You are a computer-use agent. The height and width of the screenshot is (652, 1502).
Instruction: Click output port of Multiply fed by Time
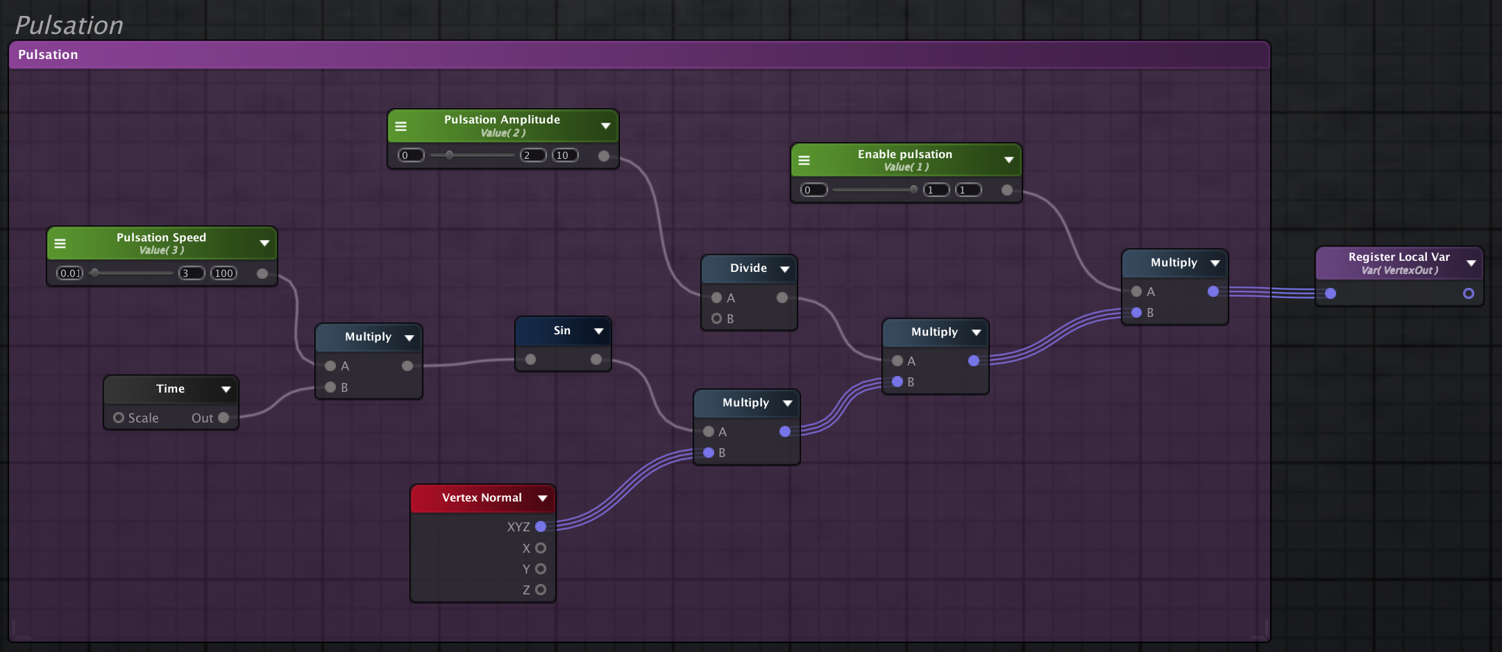tap(407, 366)
